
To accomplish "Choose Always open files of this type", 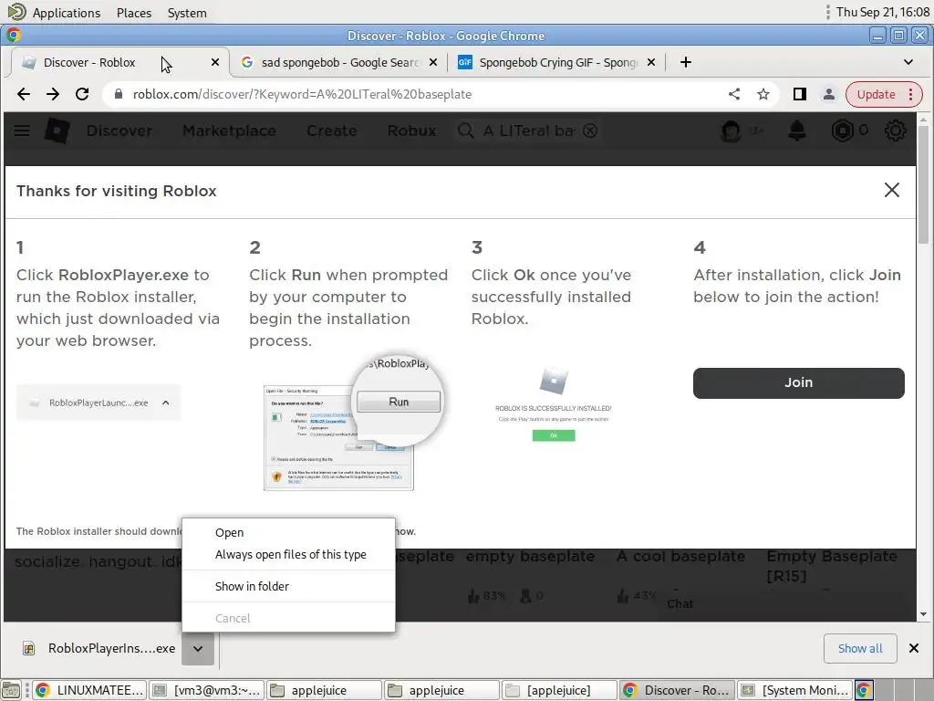I will (x=288, y=554).
